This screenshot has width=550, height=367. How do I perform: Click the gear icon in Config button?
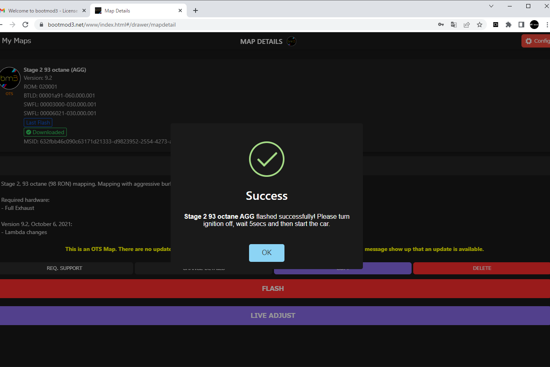point(529,41)
